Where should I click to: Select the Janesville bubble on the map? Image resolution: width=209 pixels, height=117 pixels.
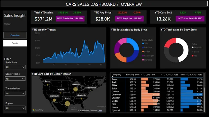(76, 89)
